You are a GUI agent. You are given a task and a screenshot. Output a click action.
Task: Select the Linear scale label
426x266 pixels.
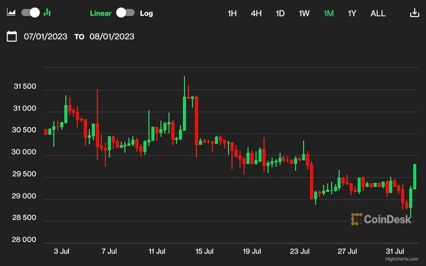pos(100,13)
